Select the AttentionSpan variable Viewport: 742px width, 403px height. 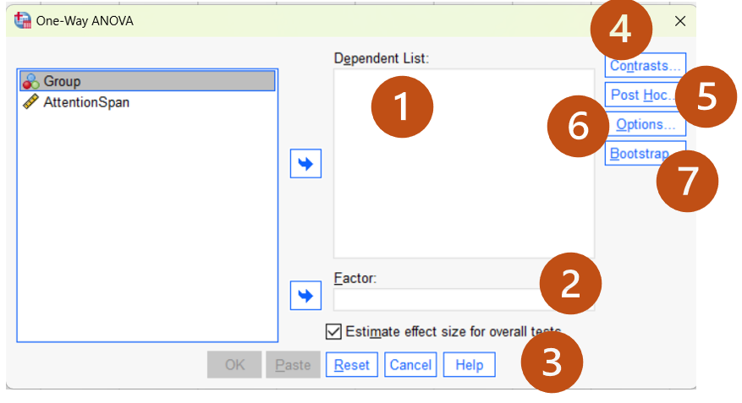coord(86,102)
